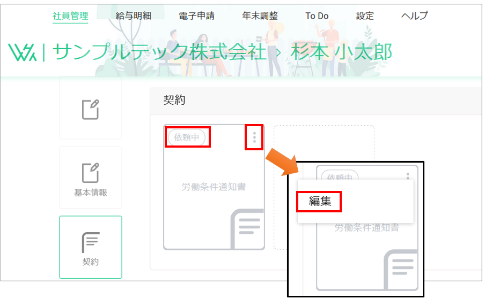The height and width of the screenshot is (299, 485).
Task: Click the document icon in the zoomed inset card
Action: (x=401, y=270)
